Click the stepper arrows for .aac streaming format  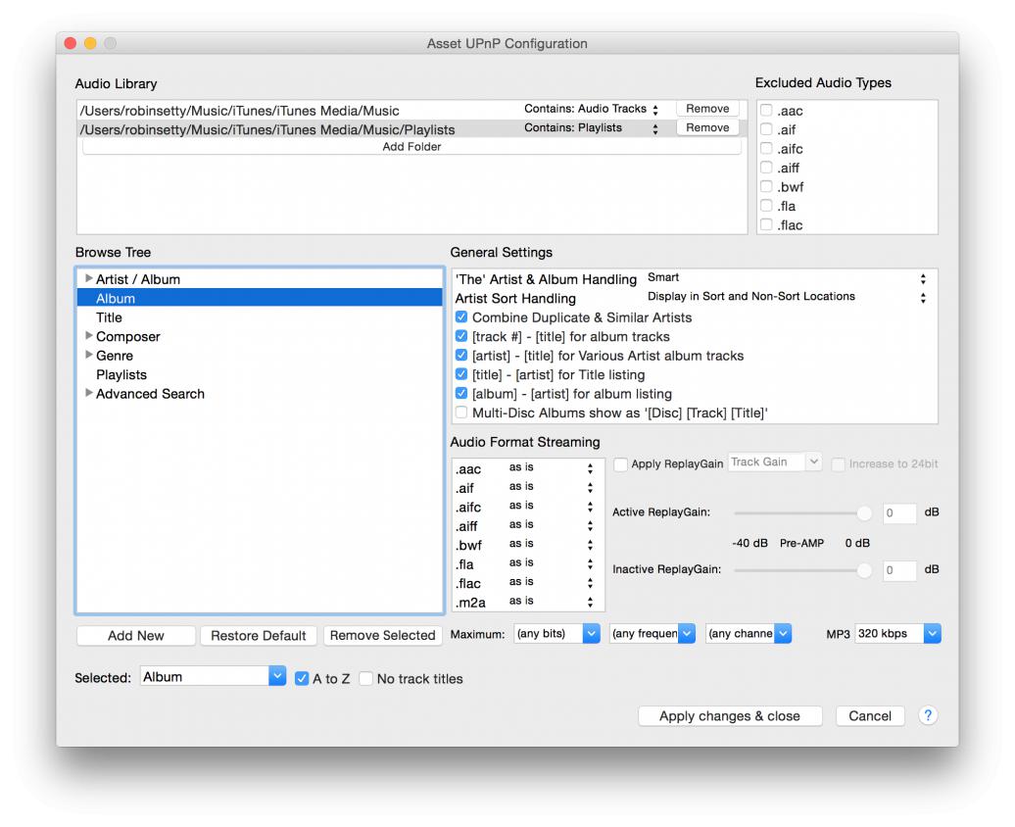click(x=590, y=468)
